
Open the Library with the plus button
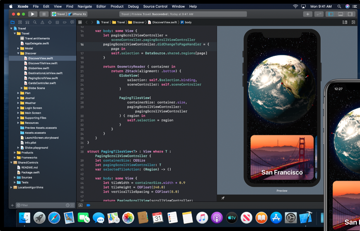point(308,14)
